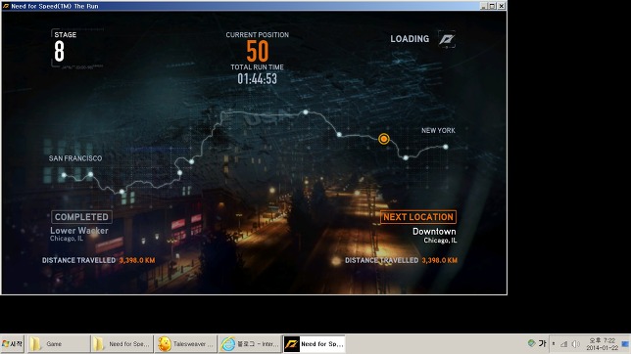
Task: Click left DISTANCE TRAVELLED 3,398.0 KM value
Action: 137,260
